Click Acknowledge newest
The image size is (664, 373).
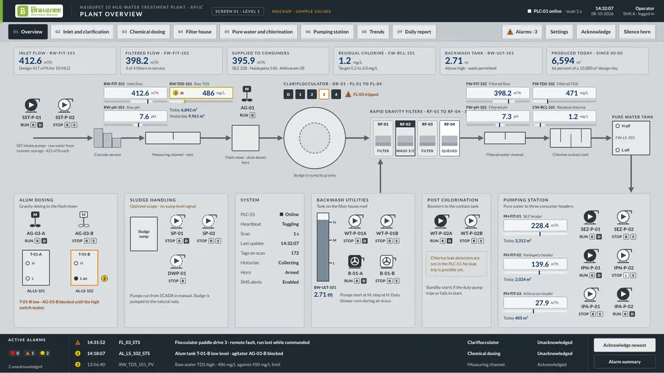tap(625, 345)
